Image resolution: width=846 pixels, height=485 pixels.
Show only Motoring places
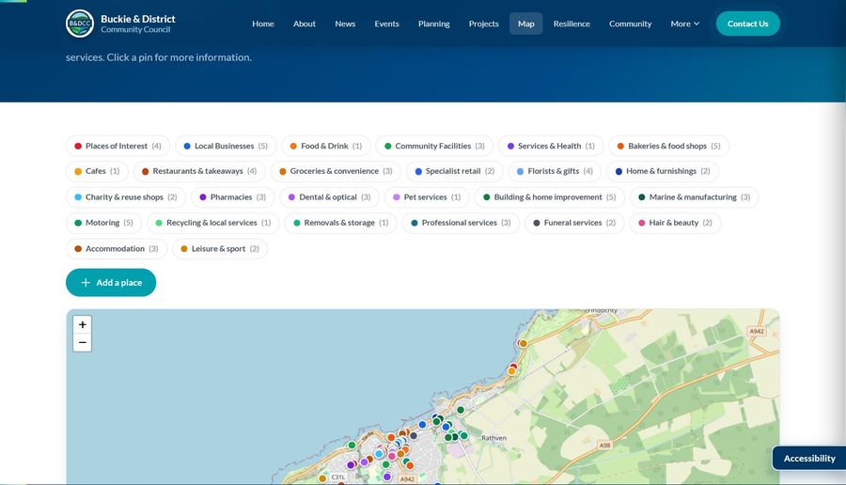(x=103, y=222)
